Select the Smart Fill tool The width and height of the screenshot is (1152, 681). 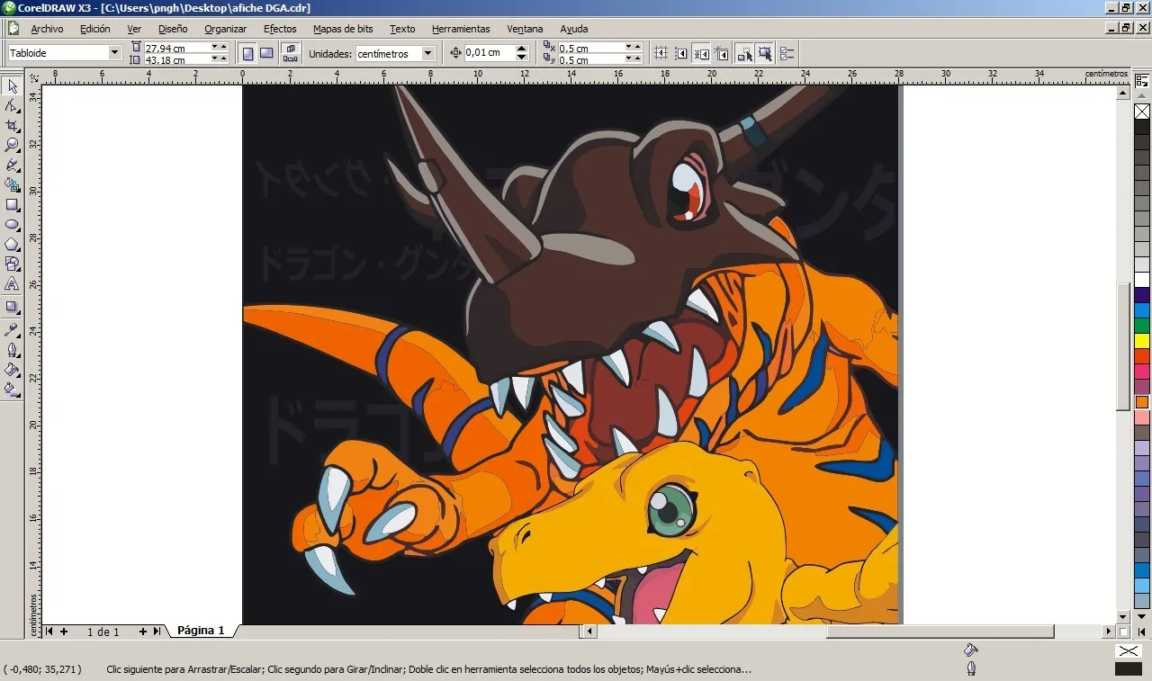pyautogui.click(x=12, y=184)
